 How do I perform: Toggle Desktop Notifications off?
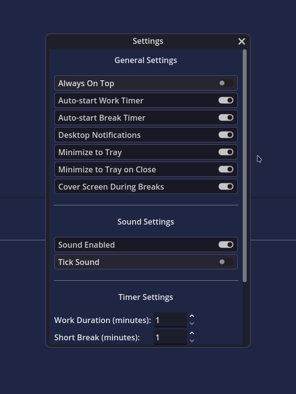tap(226, 135)
